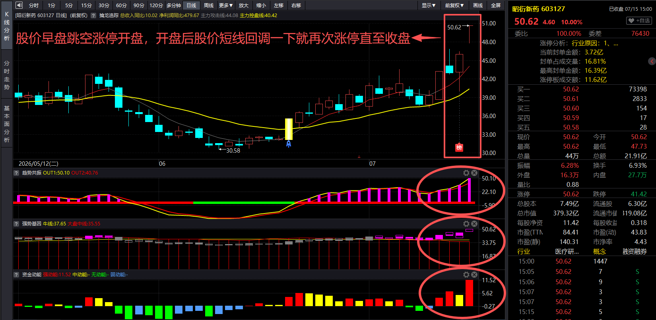Click the help icon beside 资金动能
Viewport: 656px width, 320px height.
click(x=16, y=275)
